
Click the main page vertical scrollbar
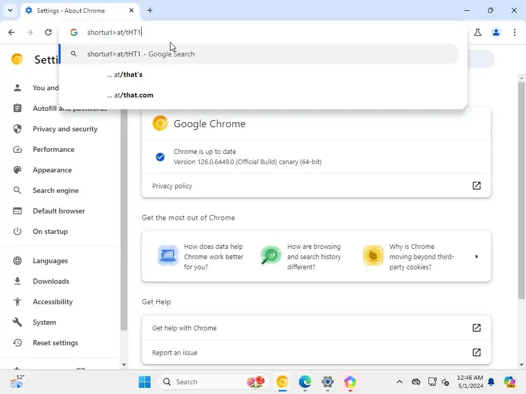point(521,190)
